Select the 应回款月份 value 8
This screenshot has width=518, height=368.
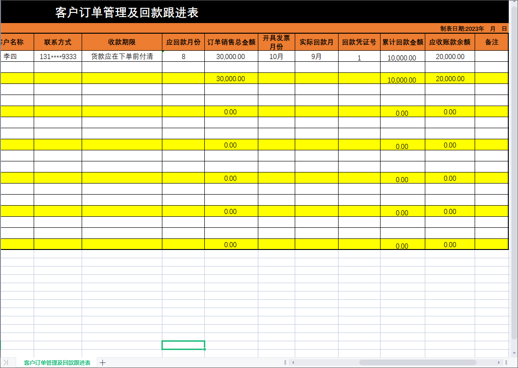tap(183, 56)
